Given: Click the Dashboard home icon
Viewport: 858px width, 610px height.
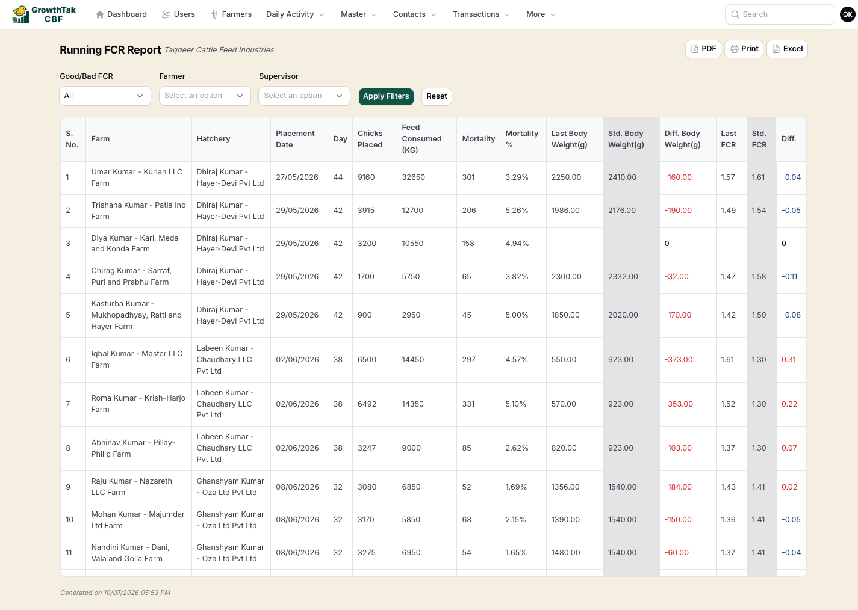Looking at the screenshot, I should (100, 14).
